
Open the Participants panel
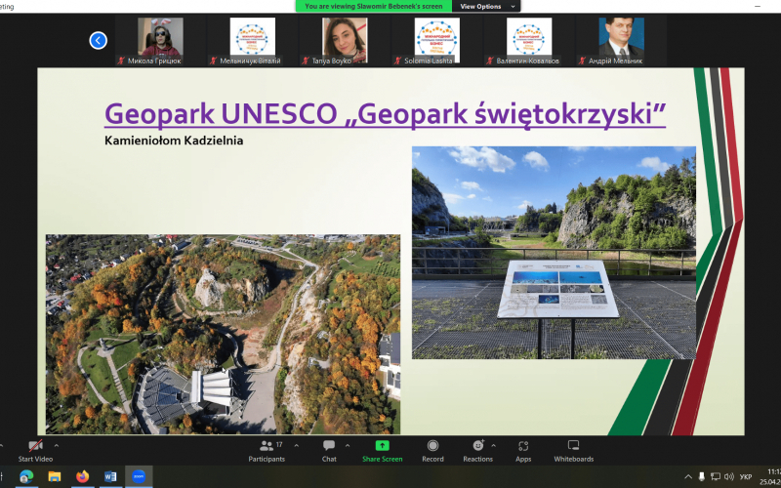pyautogui.click(x=267, y=450)
